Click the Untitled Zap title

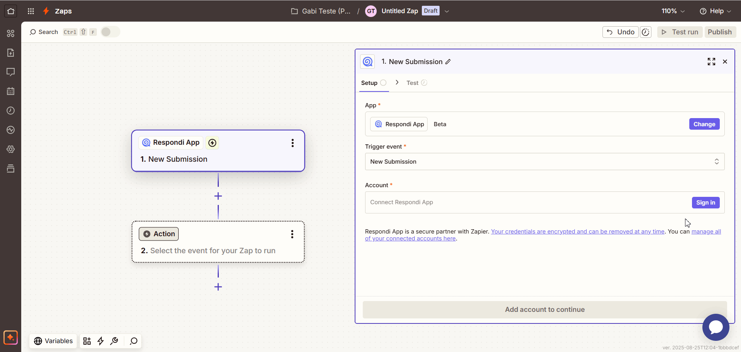pyautogui.click(x=399, y=11)
